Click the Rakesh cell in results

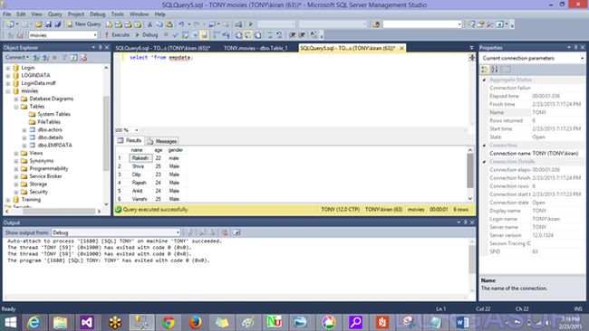click(140, 158)
